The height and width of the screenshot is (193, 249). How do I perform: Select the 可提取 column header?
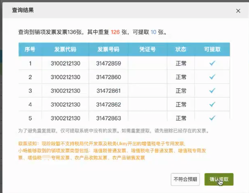click(212, 49)
